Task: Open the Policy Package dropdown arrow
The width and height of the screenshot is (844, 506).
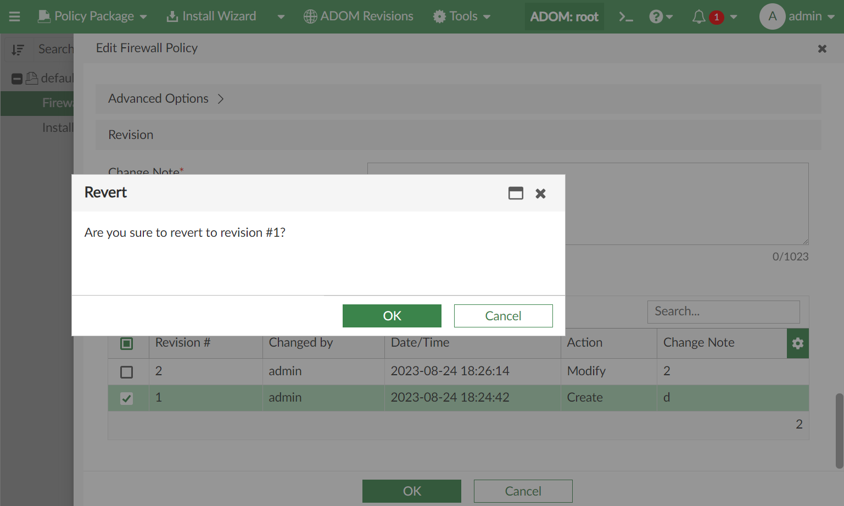Action: click(x=144, y=16)
